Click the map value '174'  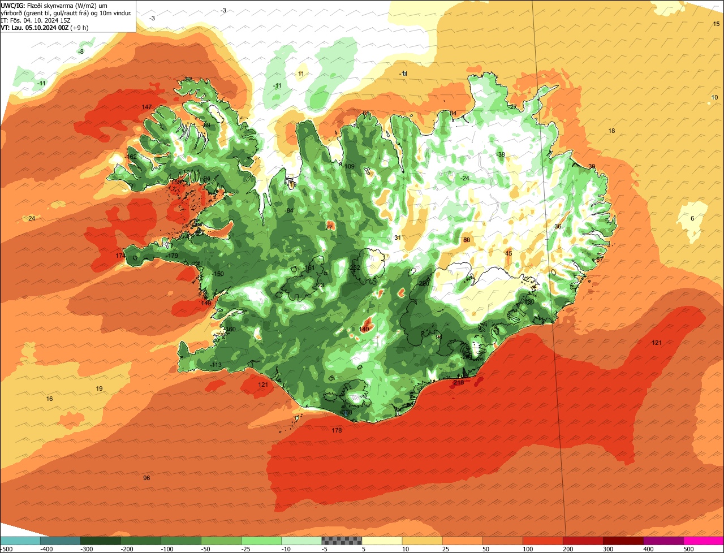click(x=120, y=256)
